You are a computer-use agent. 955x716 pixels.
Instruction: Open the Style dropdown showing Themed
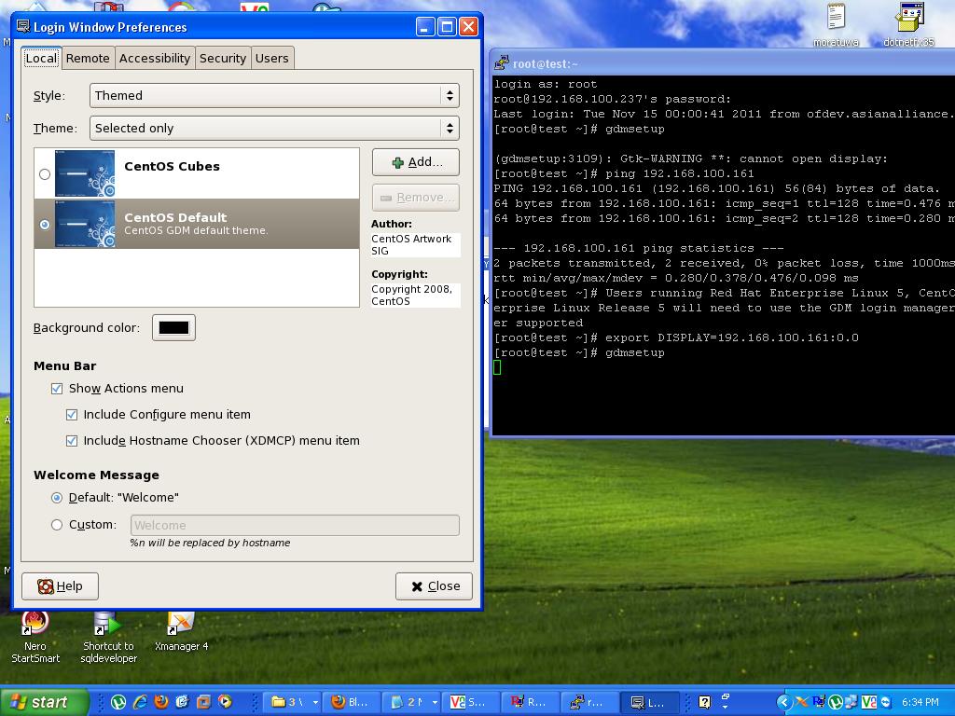tap(270, 94)
